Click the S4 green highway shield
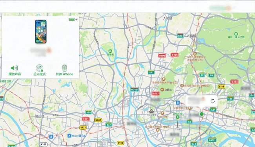 point(189,121)
